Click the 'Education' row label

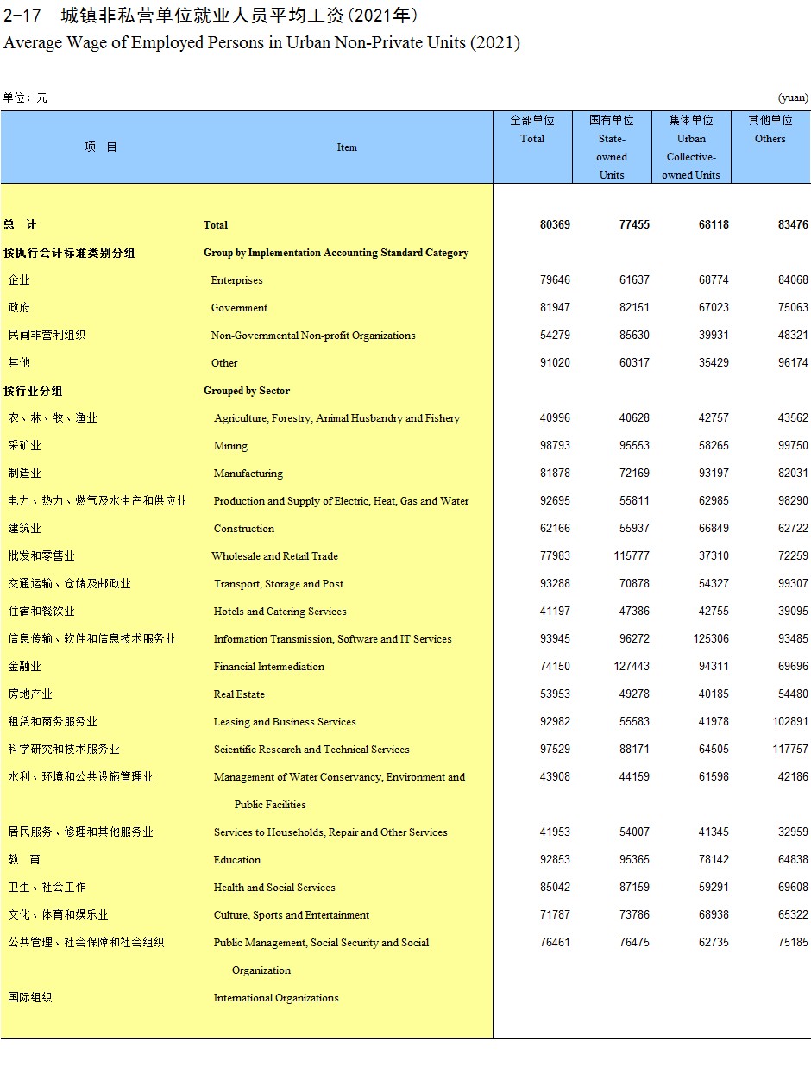tap(236, 860)
